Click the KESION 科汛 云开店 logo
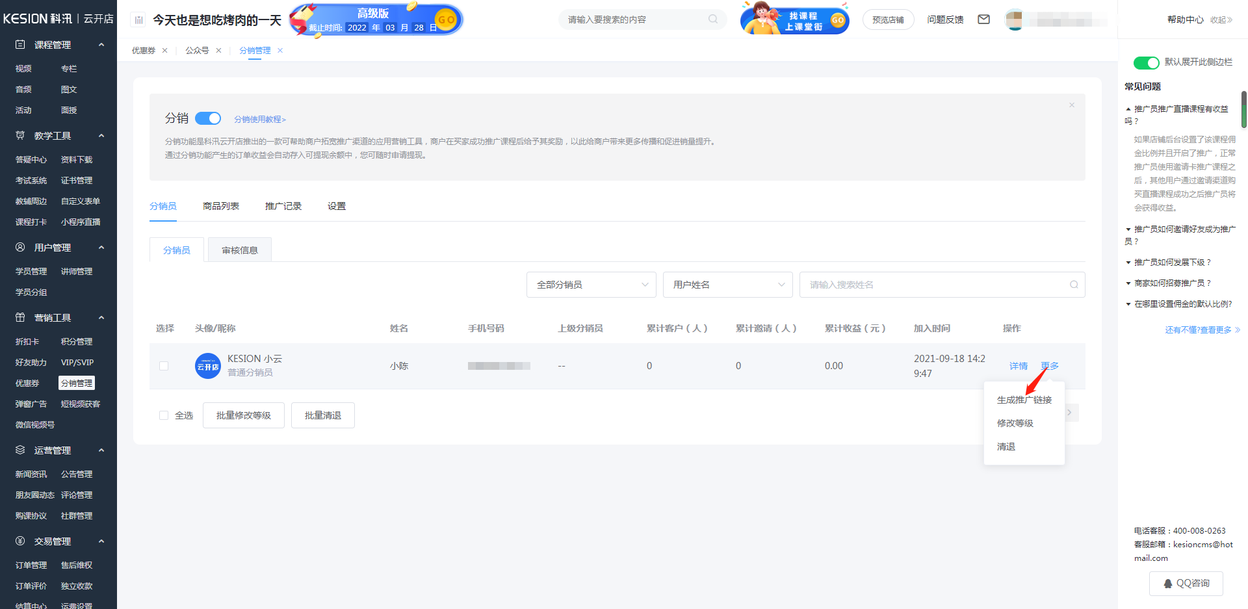This screenshot has height=609, width=1248. click(58, 19)
